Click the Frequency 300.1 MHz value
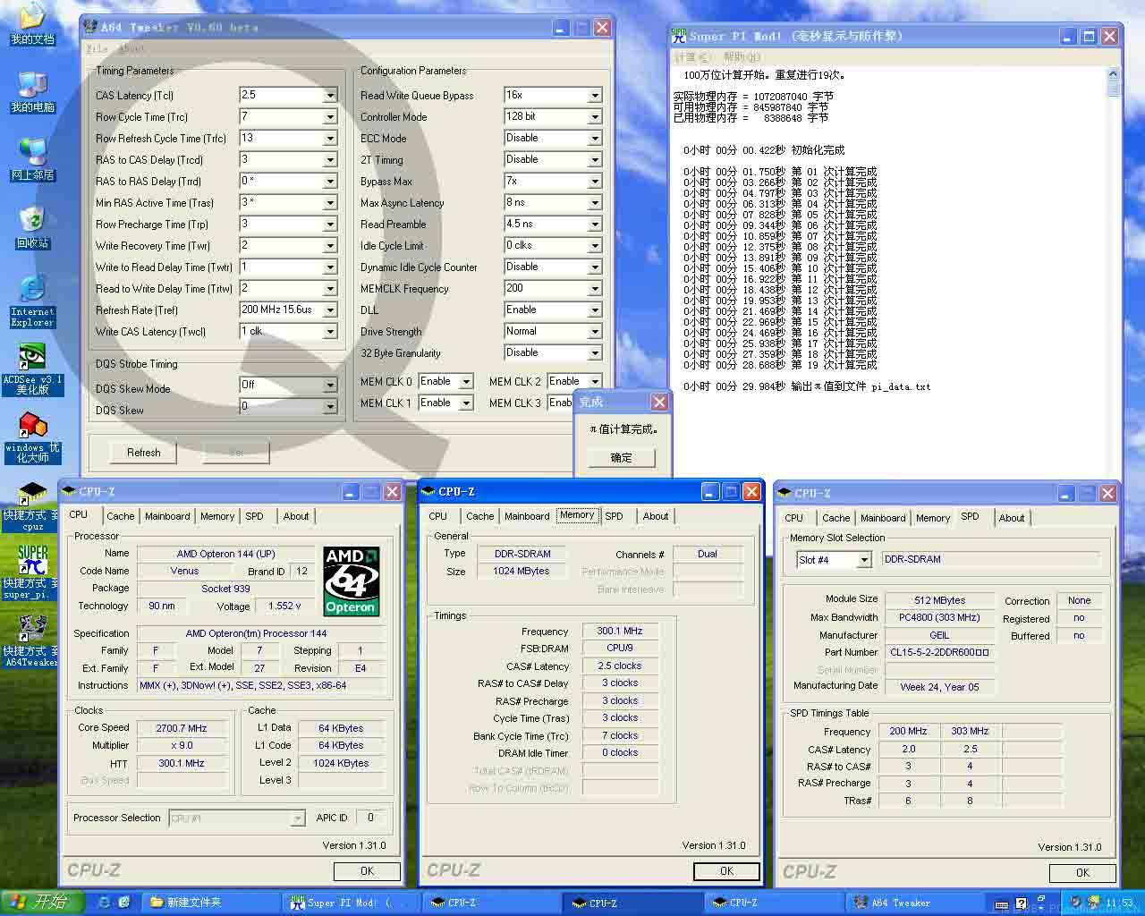Image resolution: width=1145 pixels, height=916 pixels. (x=620, y=631)
